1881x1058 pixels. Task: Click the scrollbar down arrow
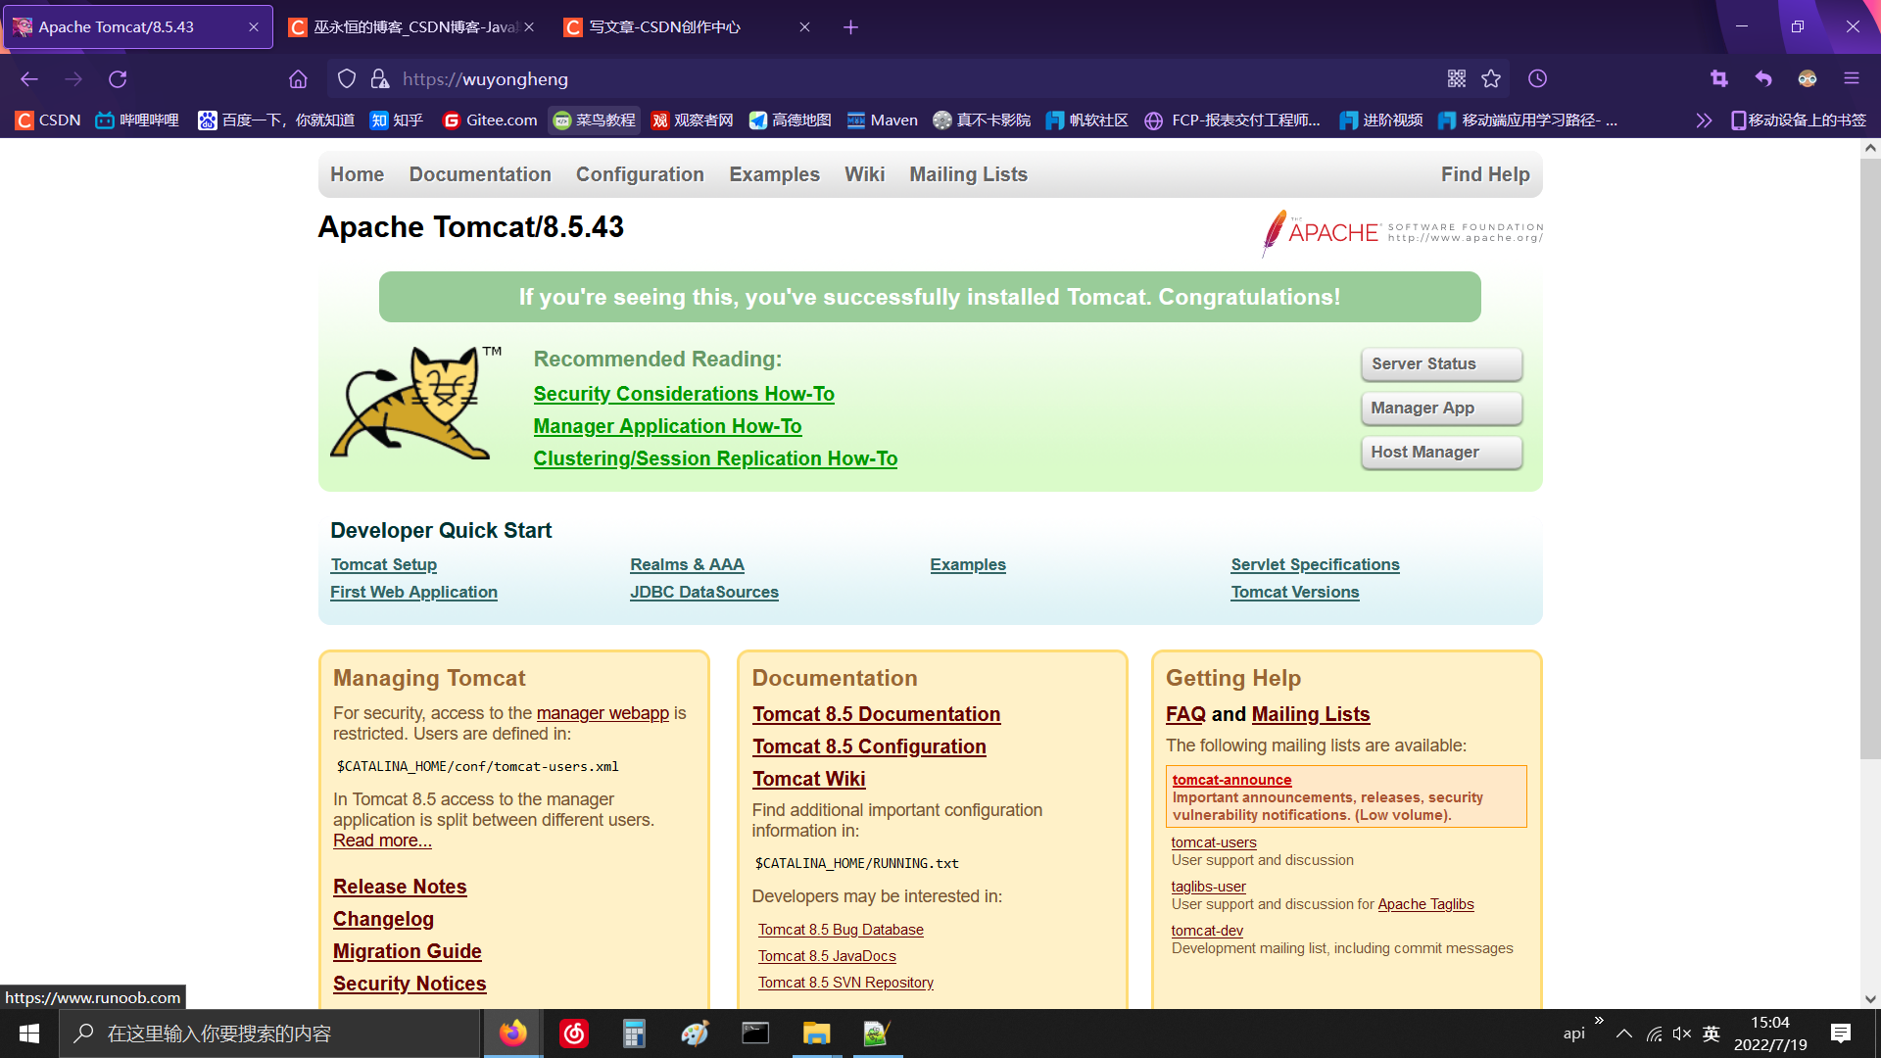1870,999
